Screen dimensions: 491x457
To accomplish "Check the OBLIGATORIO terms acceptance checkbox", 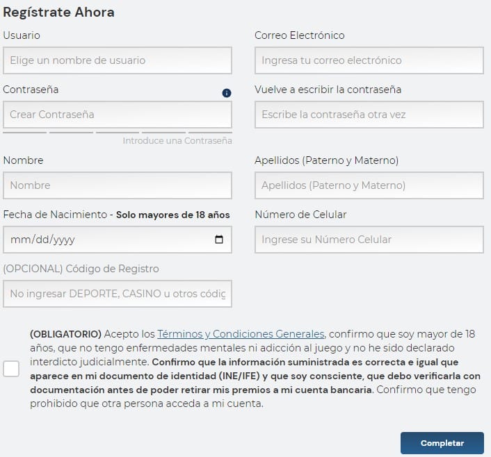I will [11, 369].
